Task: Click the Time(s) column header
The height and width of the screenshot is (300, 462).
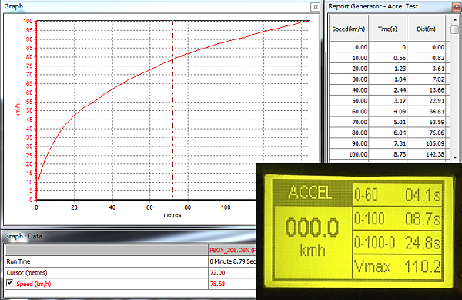Action: [387, 29]
